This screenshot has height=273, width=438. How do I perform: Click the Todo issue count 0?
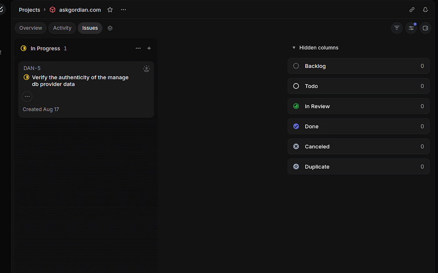coord(422,86)
